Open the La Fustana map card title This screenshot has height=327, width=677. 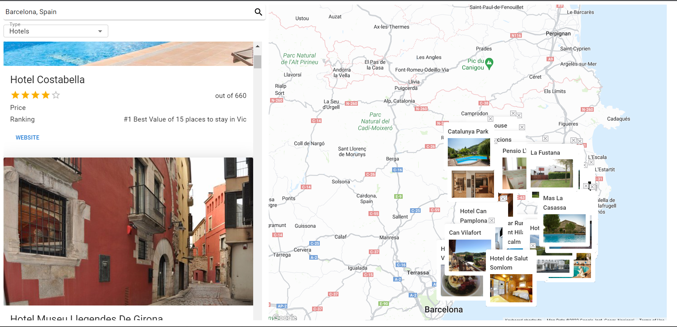tap(545, 153)
